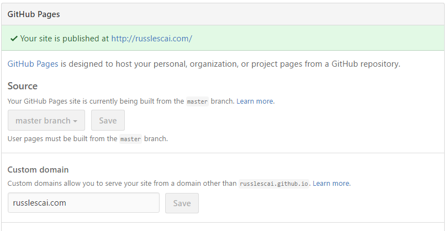Click Save button beside custom domain field
Image resolution: width=448 pixels, height=231 pixels.
pos(182,203)
